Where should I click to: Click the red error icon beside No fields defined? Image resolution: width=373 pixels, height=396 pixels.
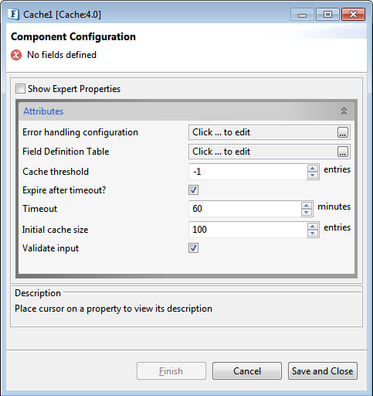tap(16, 55)
